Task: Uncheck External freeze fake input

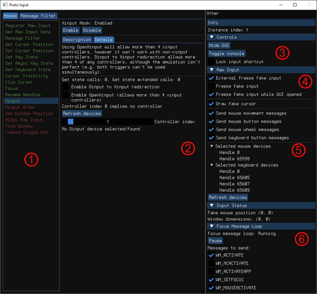Action: (211, 78)
